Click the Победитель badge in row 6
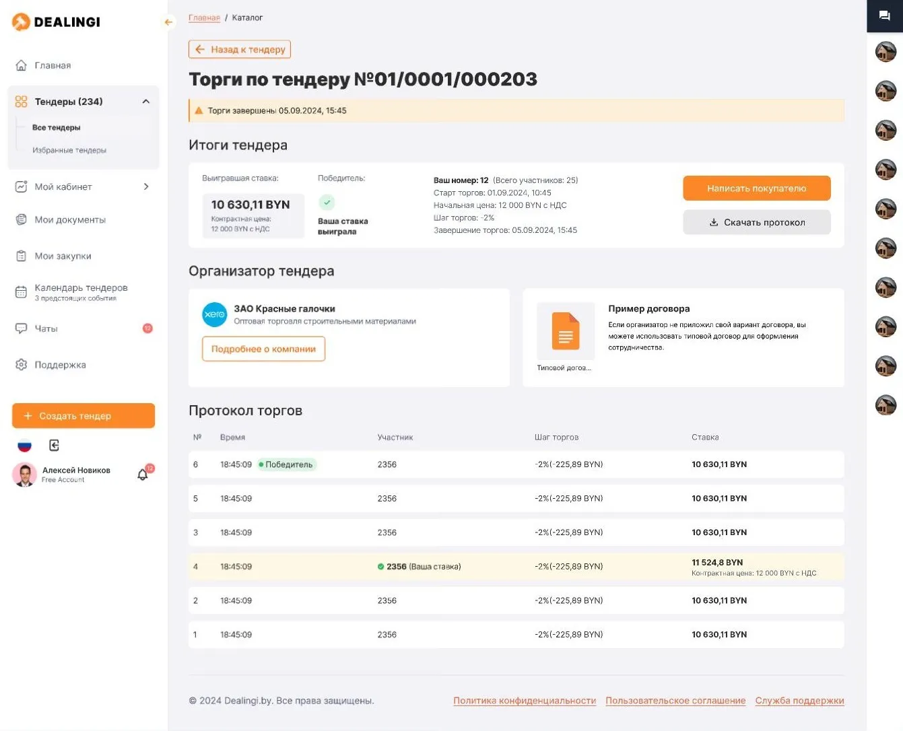Image resolution: width=903 pixels, height=731 pixels. [286, 464]
